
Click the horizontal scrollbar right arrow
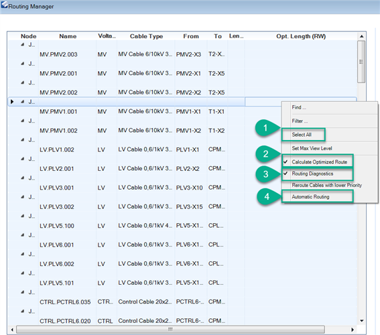(353, 330)
